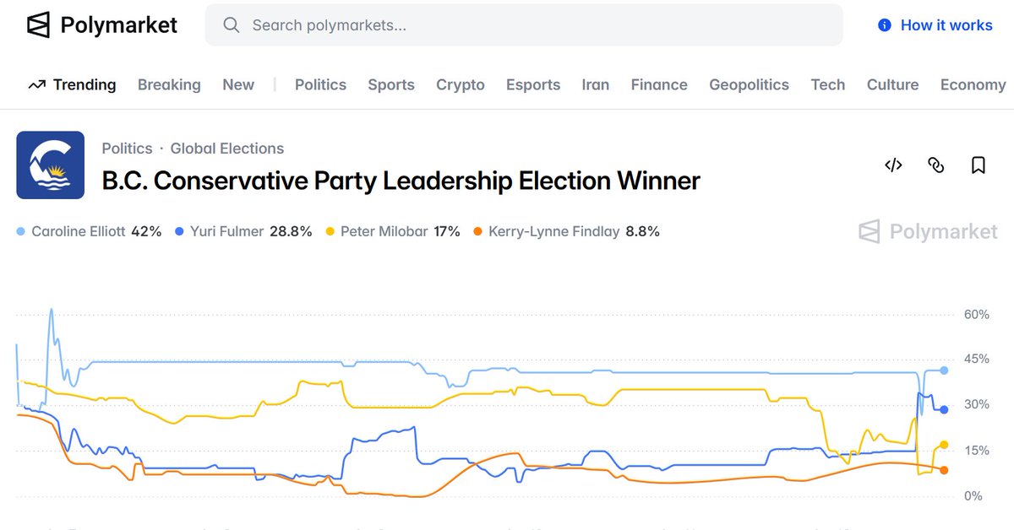Image resolution: width=1014 pixels, height=530 pixels.
Task: Copy the market link icon
Action: 935,165
